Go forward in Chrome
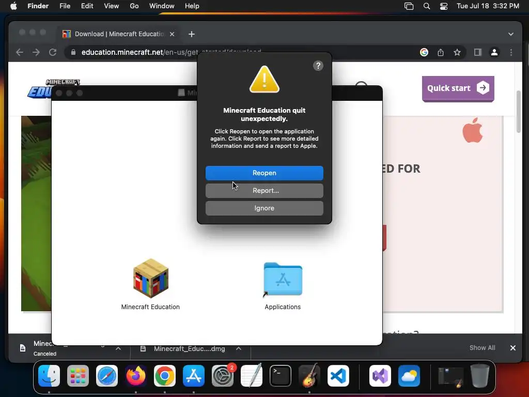 point(36,52)
